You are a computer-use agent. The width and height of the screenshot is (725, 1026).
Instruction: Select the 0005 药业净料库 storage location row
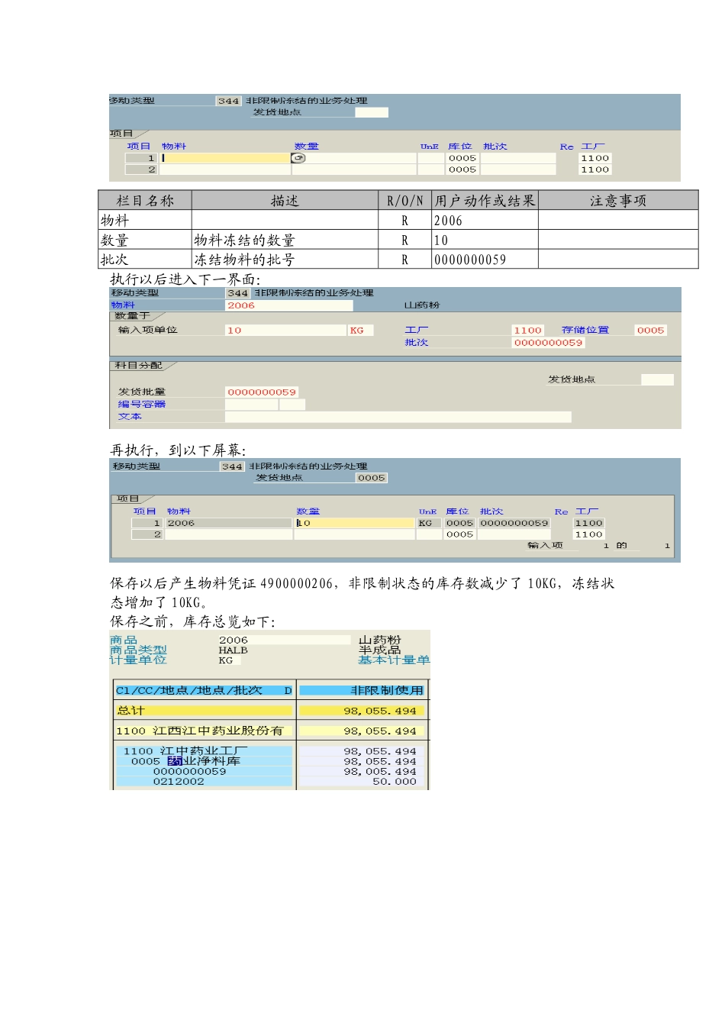pyautogui.click(x=203, y=761)
